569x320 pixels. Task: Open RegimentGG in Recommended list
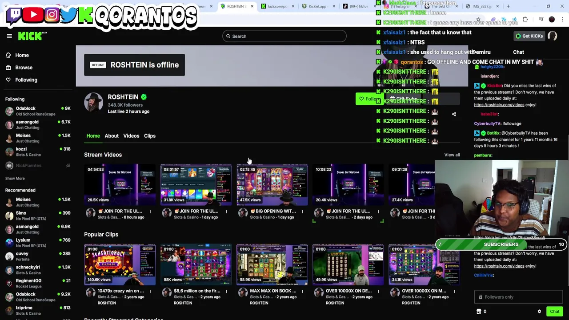(38, 283)
